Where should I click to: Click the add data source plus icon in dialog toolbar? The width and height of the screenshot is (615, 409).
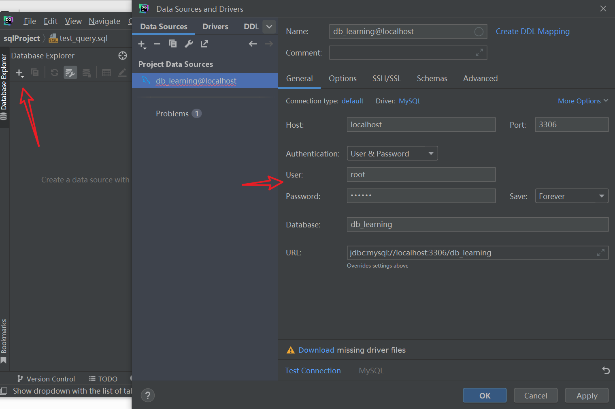(142, 44)
